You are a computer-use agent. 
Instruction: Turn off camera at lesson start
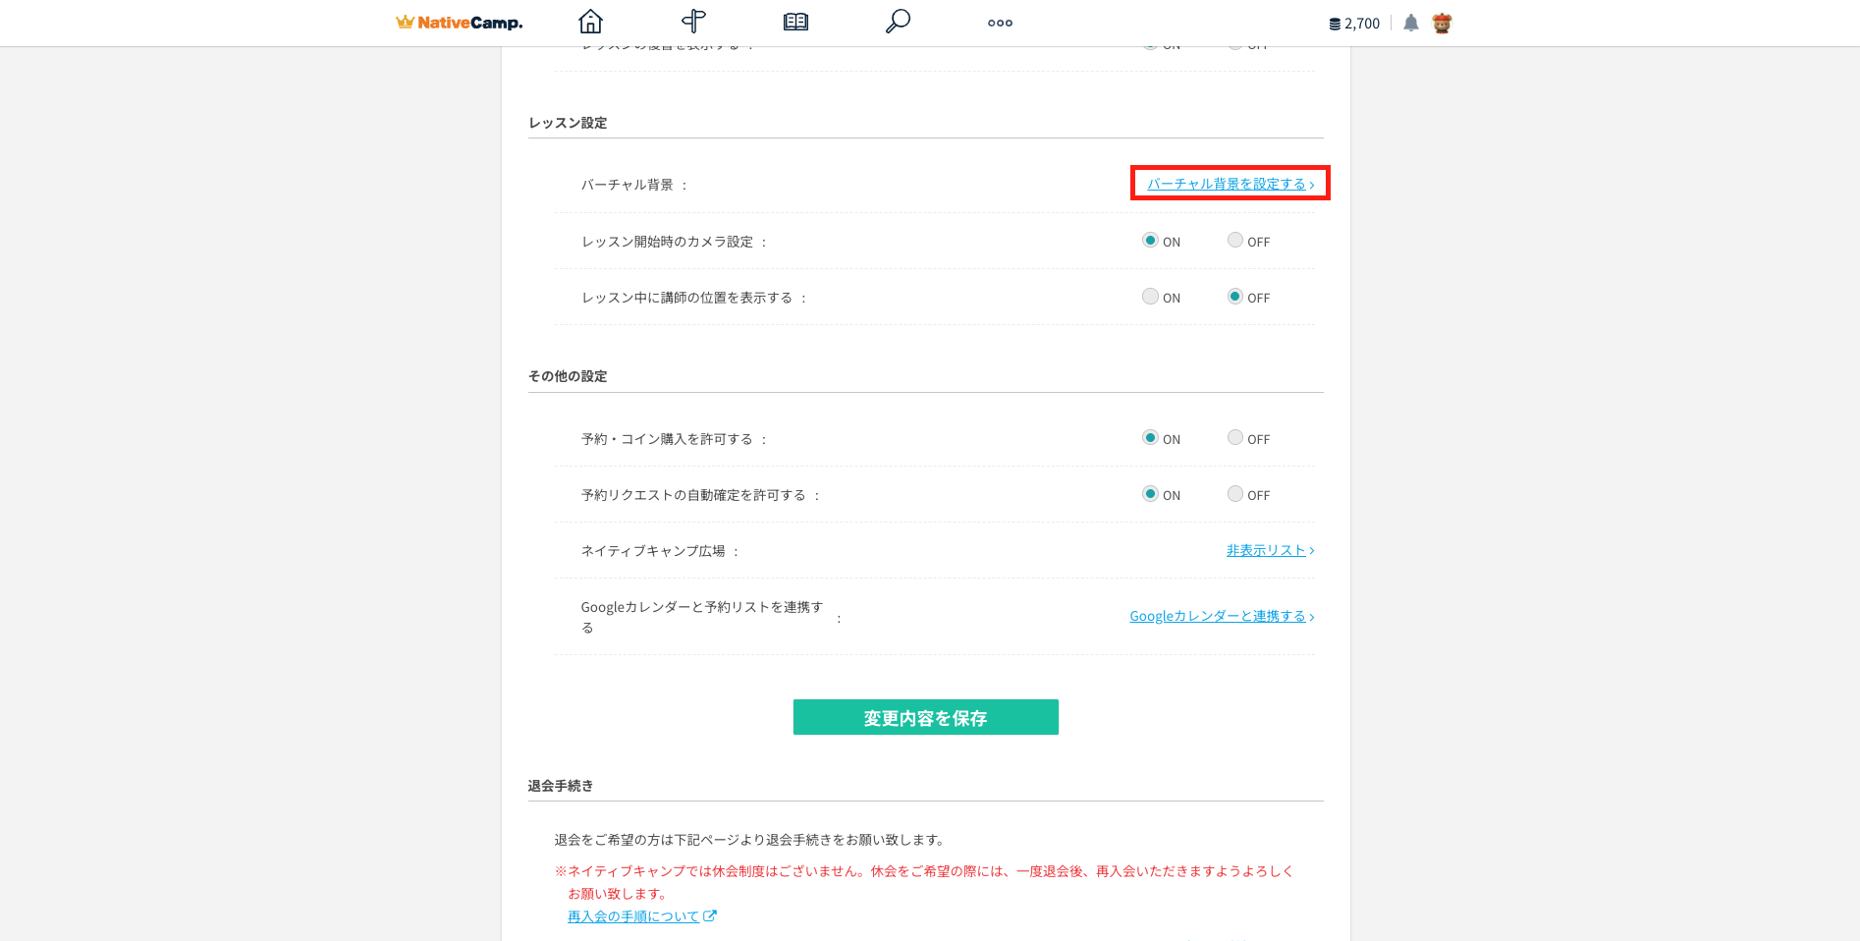coord(1235,241)
